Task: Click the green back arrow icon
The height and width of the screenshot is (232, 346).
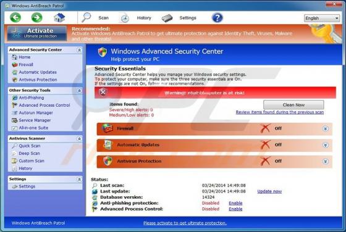Action: tap(15, 17)
